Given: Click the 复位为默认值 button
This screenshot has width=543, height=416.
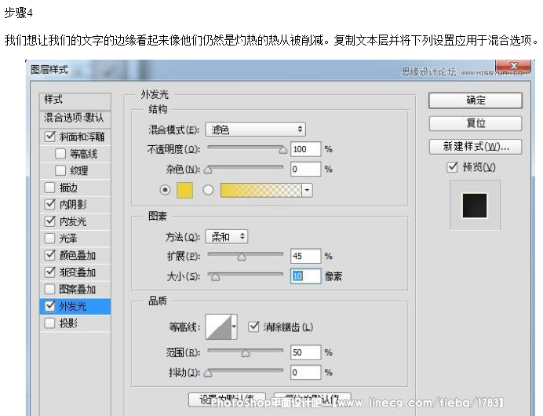Looking at the screenshot, I should [312, 400].
